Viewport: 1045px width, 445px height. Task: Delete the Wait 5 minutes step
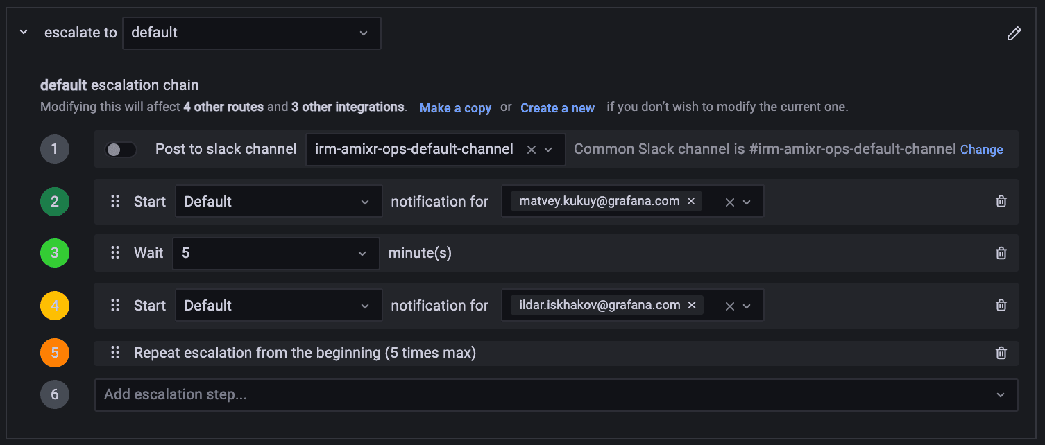click(x=1001, y=253)
